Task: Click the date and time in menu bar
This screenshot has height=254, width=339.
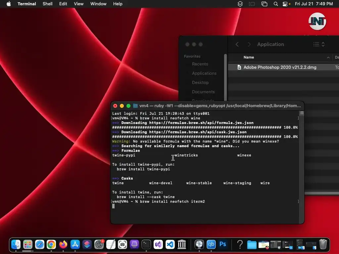Action: (x=314, y=4)
